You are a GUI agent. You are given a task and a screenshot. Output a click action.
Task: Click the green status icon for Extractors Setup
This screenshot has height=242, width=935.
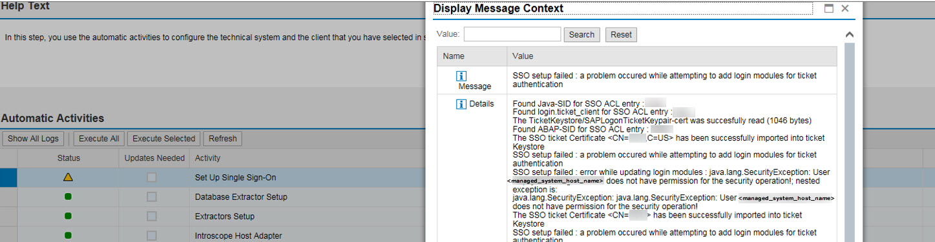(68, 216)
